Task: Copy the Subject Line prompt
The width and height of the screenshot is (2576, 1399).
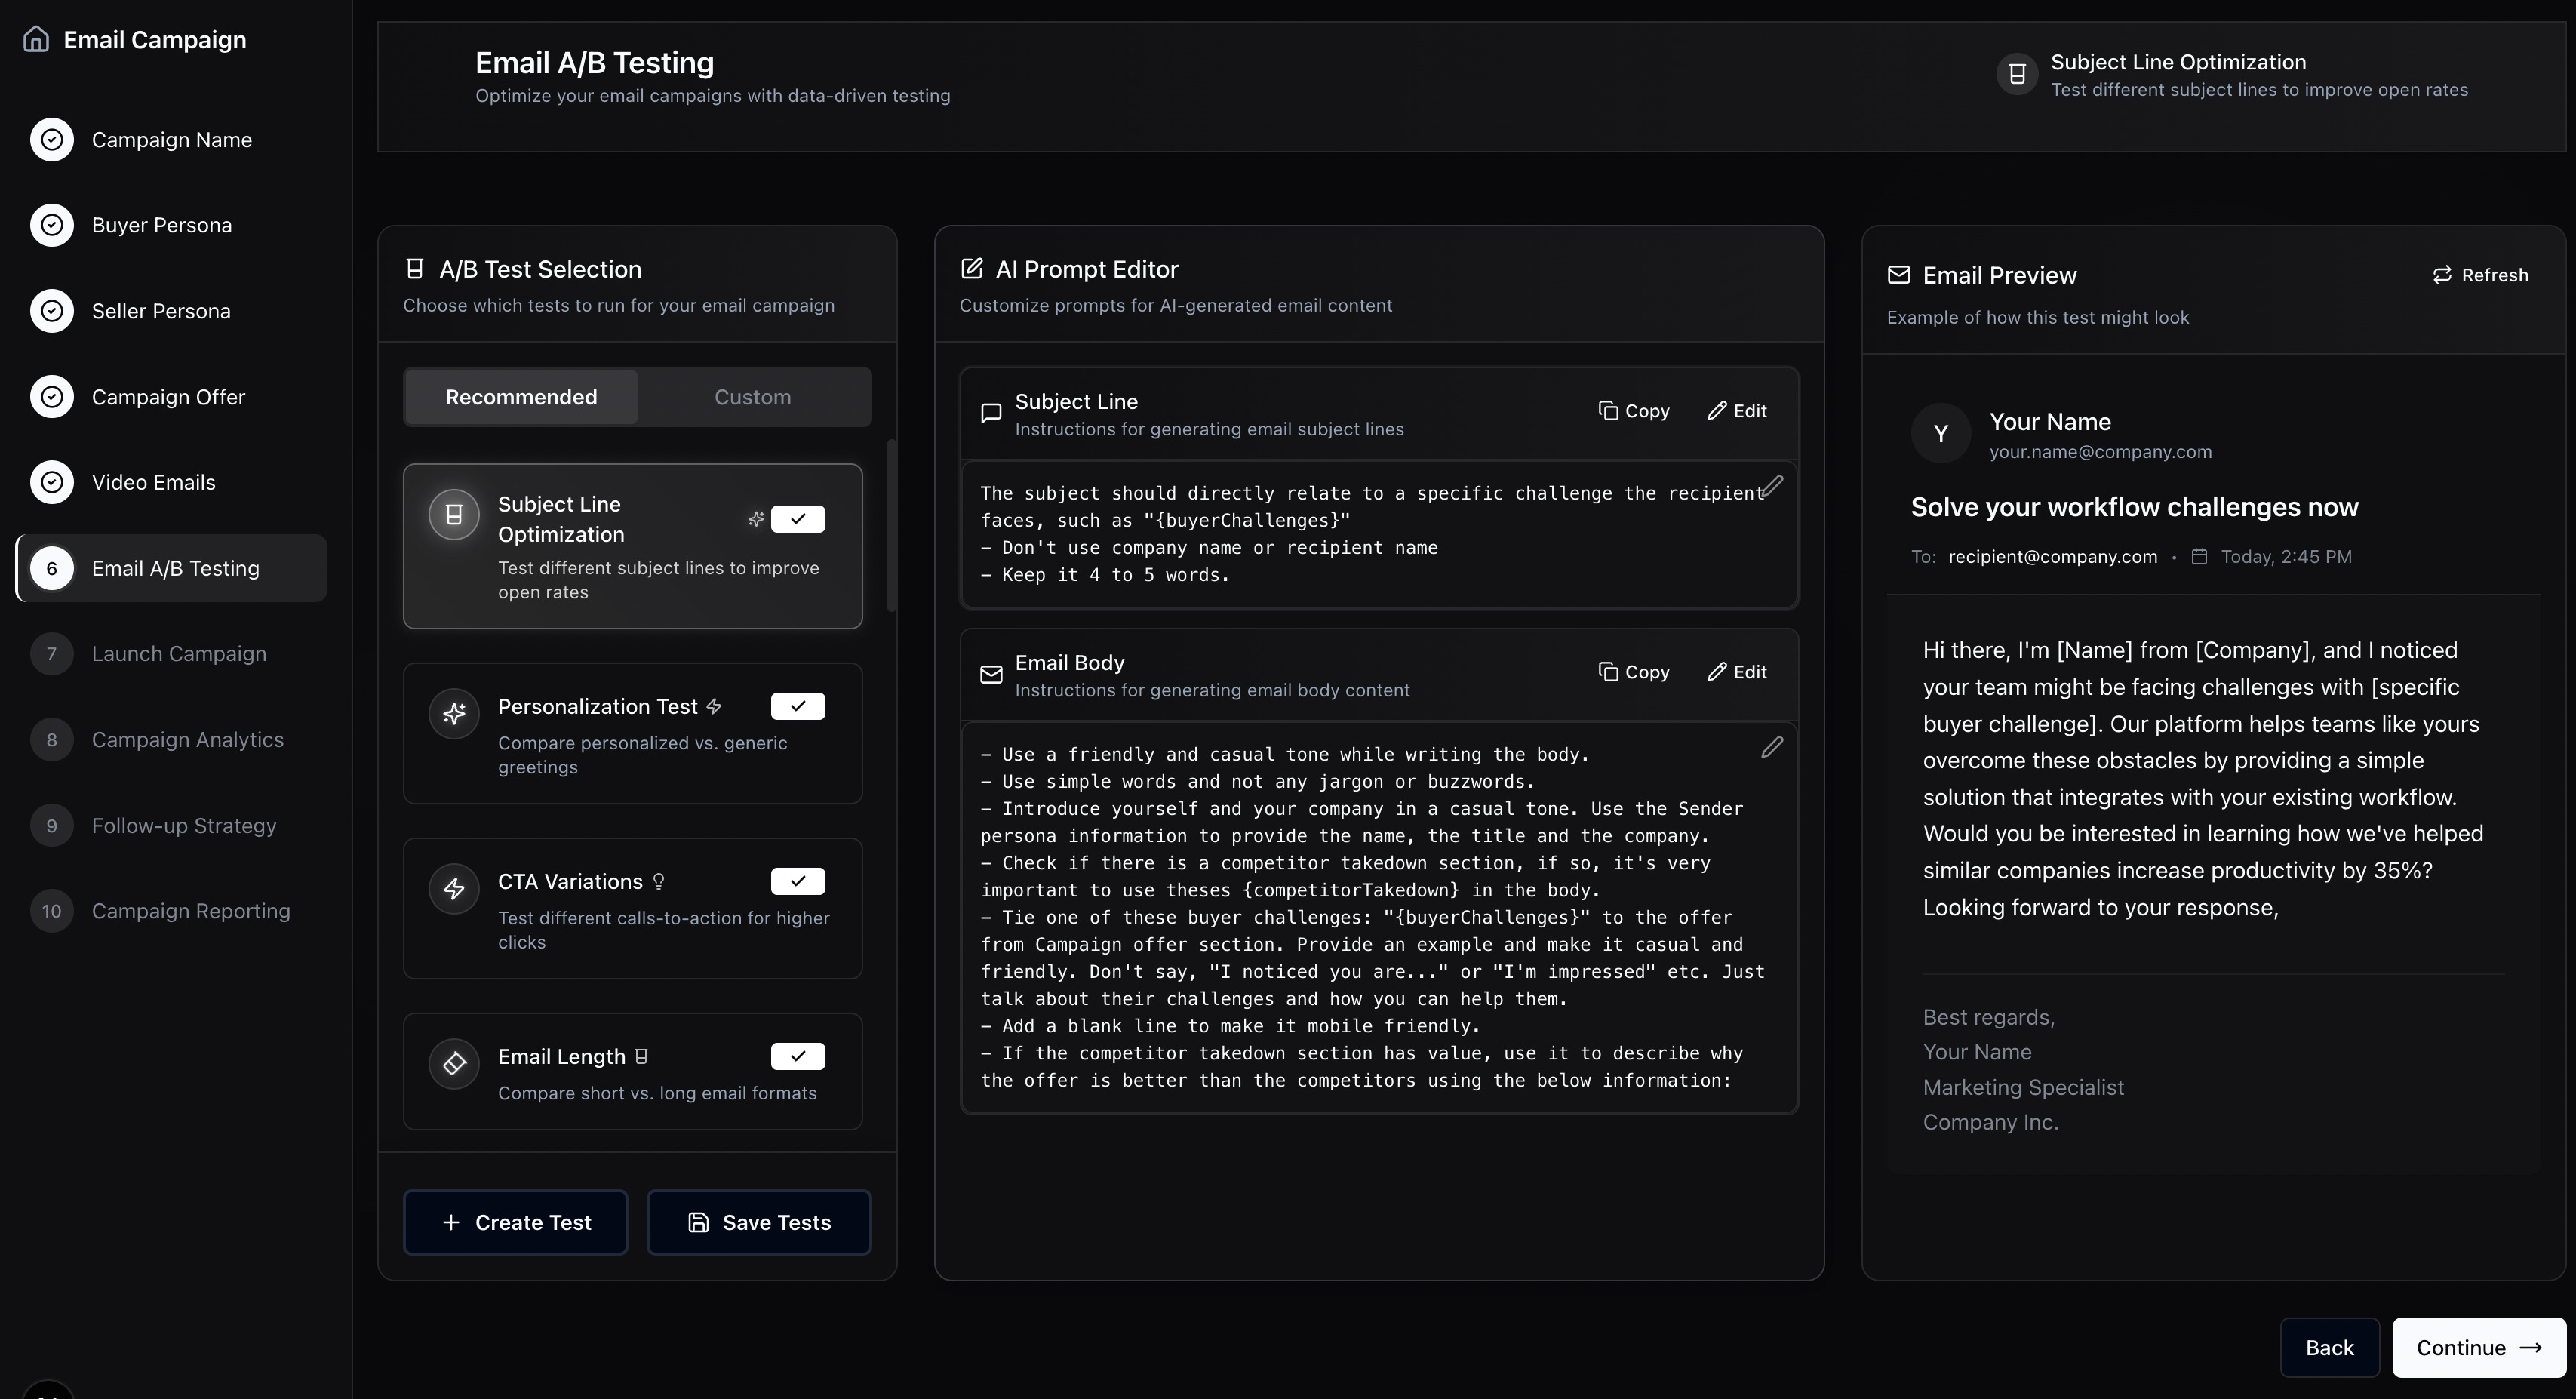Action: pos(1634,411)
